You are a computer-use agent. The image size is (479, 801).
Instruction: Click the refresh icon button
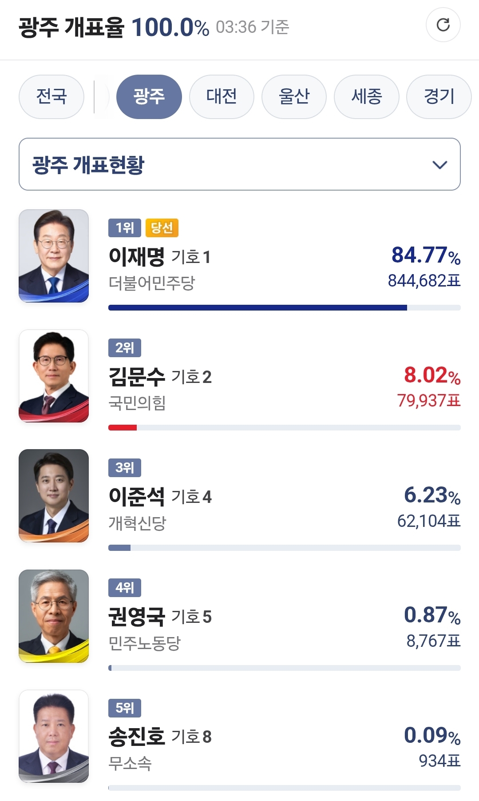pyautogui.click(x=443, y=25)
